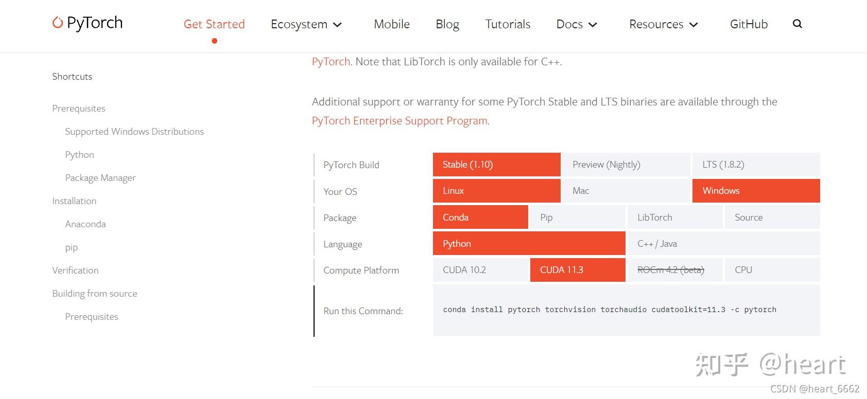
Task: Select LTS (1.8.2) build option
Action: 756,165
